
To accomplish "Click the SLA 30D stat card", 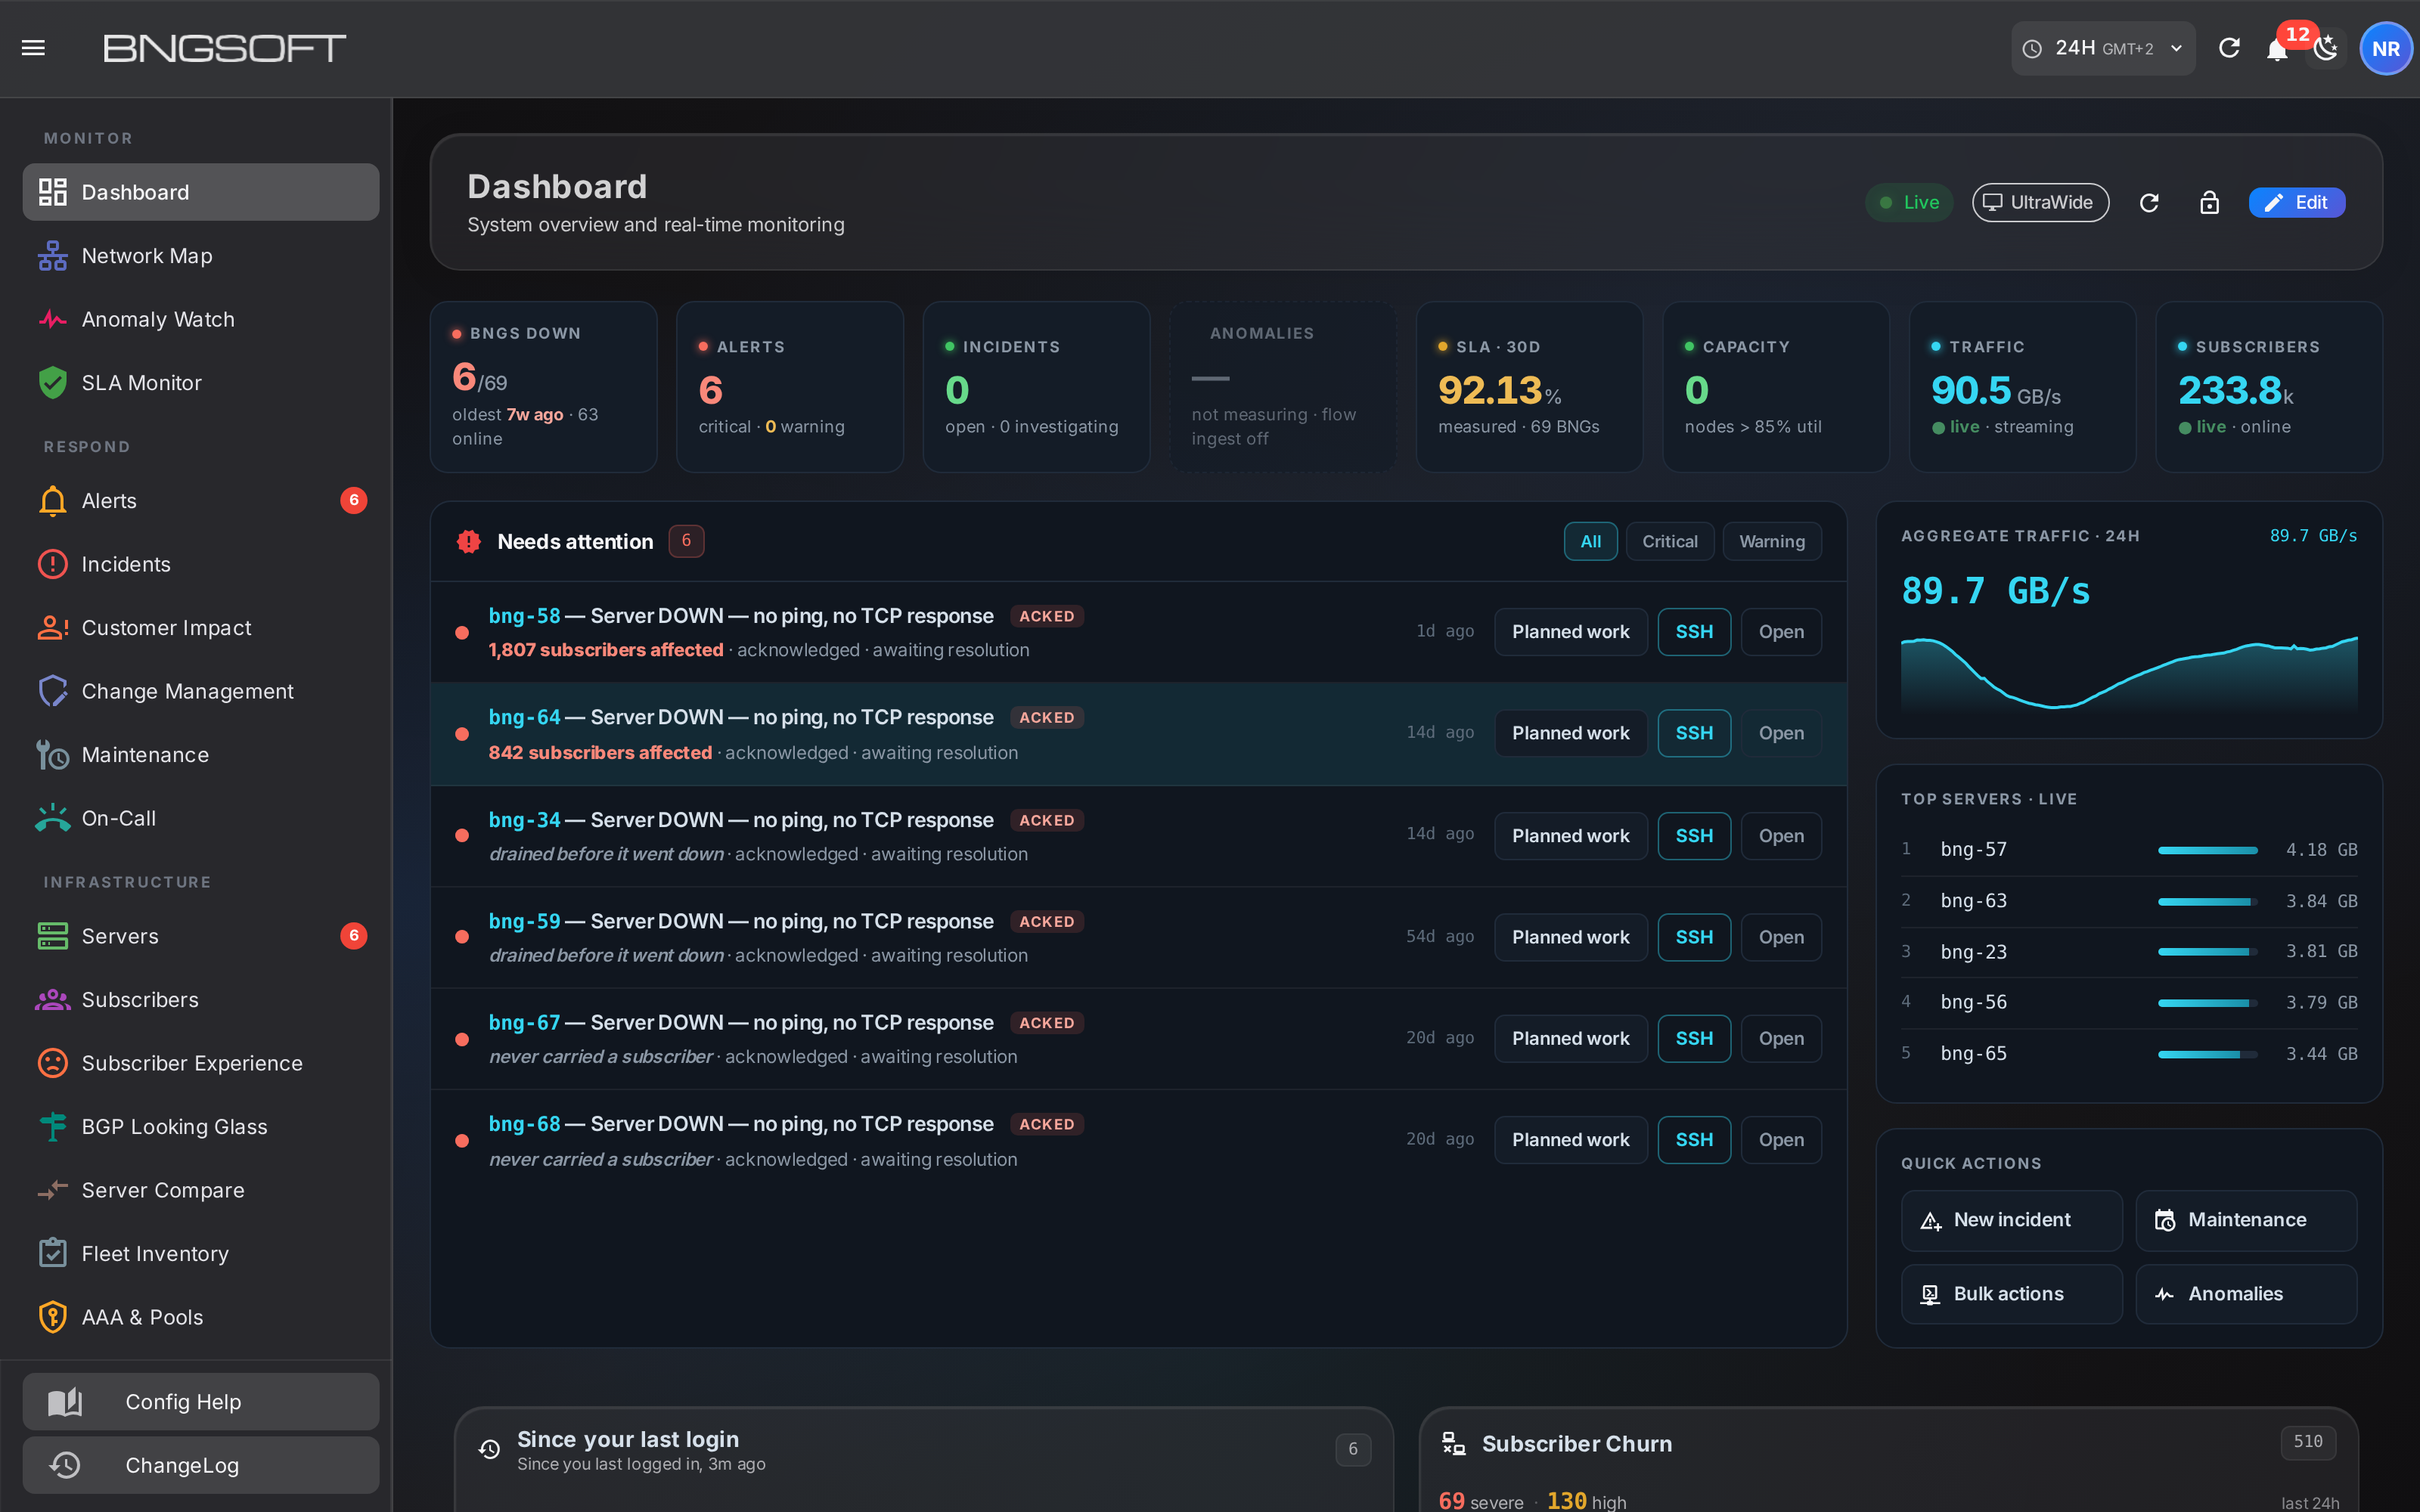I will [x=1529, y=387].
